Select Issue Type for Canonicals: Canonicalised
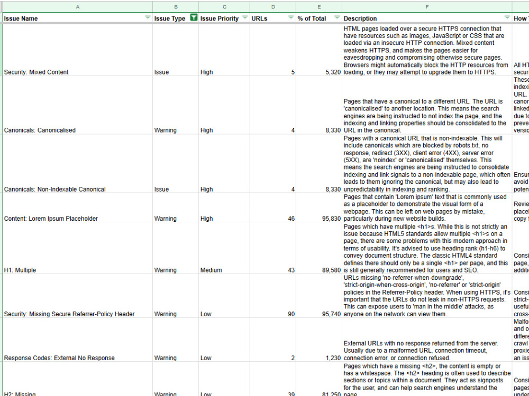This screenshot has width=529, height=396. (176, 105)
